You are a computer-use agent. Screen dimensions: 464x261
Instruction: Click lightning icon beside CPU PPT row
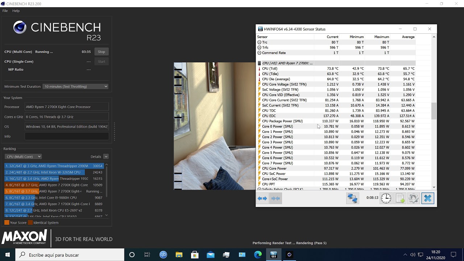pyautogui.click(x=259, y=184)
